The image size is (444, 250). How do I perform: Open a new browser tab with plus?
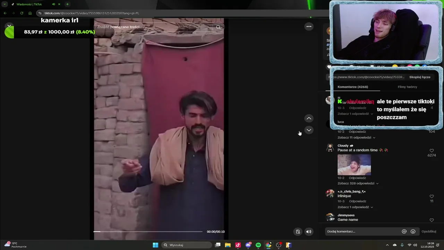click(x=67, y=4)
